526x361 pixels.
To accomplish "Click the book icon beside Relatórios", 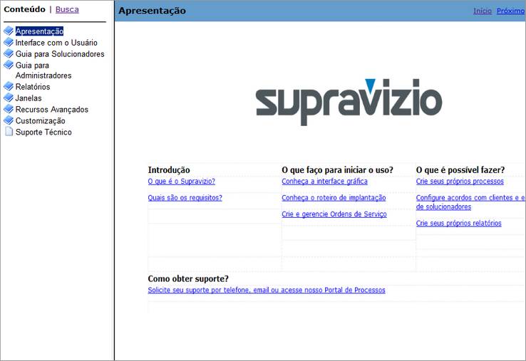I will (x=9, y=86).
